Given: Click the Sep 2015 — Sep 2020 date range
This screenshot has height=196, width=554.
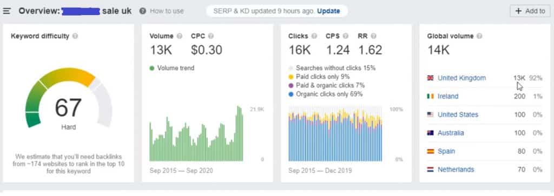Looking at the screenshot, I should pos(181,171).
